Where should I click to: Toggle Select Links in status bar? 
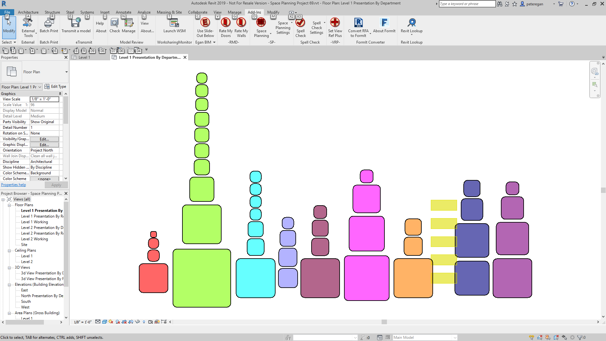[532, 338]
